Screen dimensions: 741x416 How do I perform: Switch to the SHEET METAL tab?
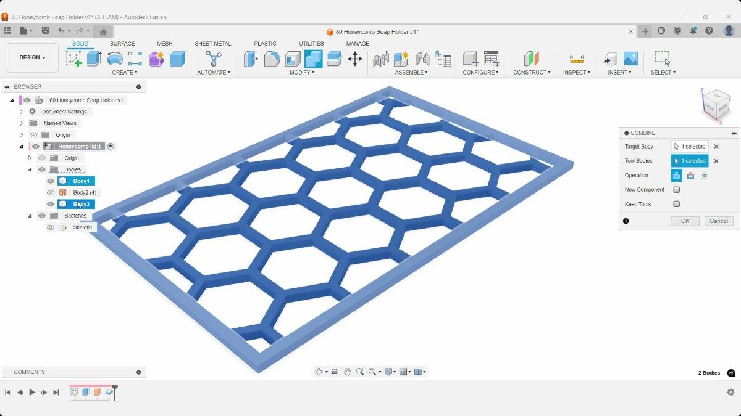coord(213,44)
